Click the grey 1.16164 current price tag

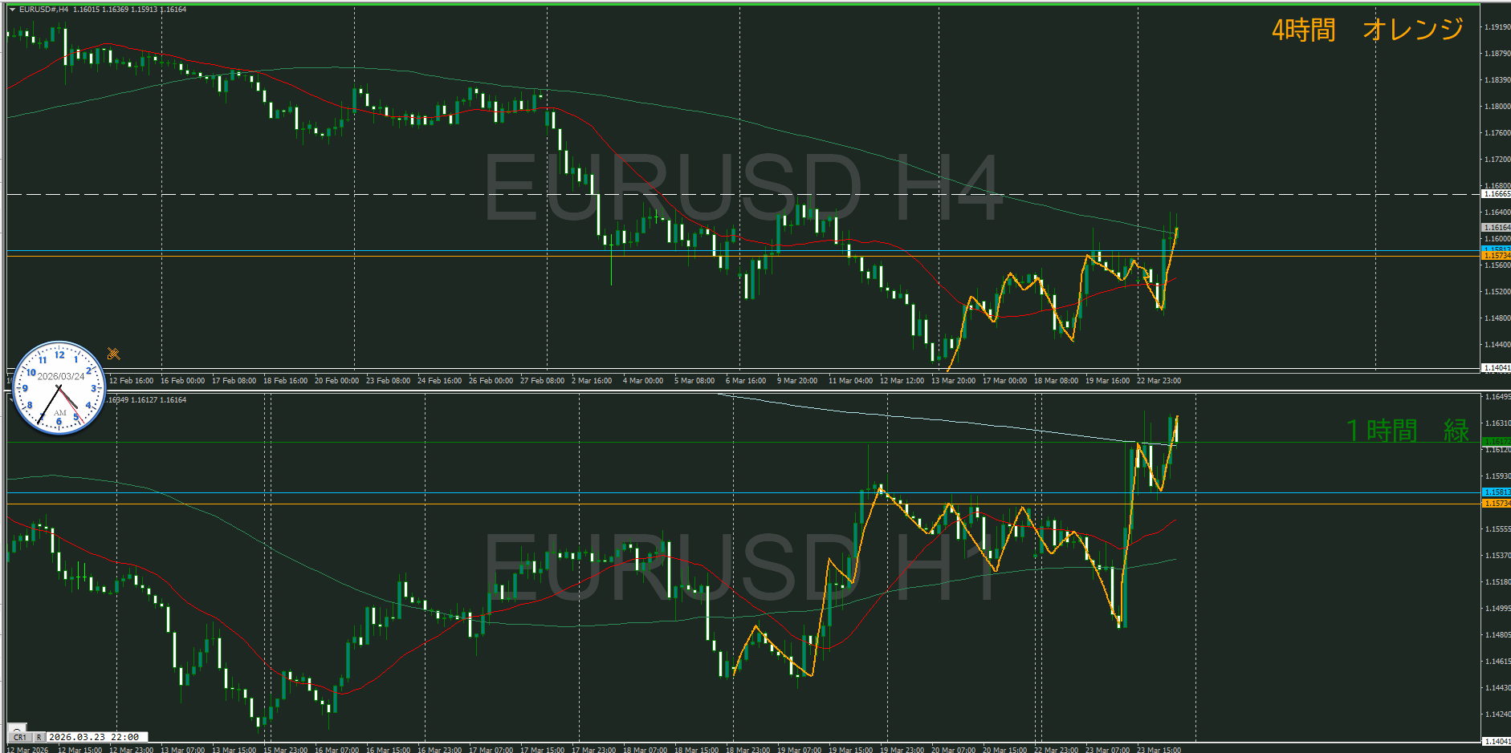point(1496,228)
